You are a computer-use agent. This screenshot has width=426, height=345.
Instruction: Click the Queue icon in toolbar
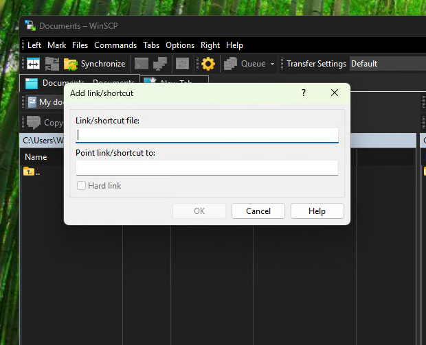coord(230,64)
